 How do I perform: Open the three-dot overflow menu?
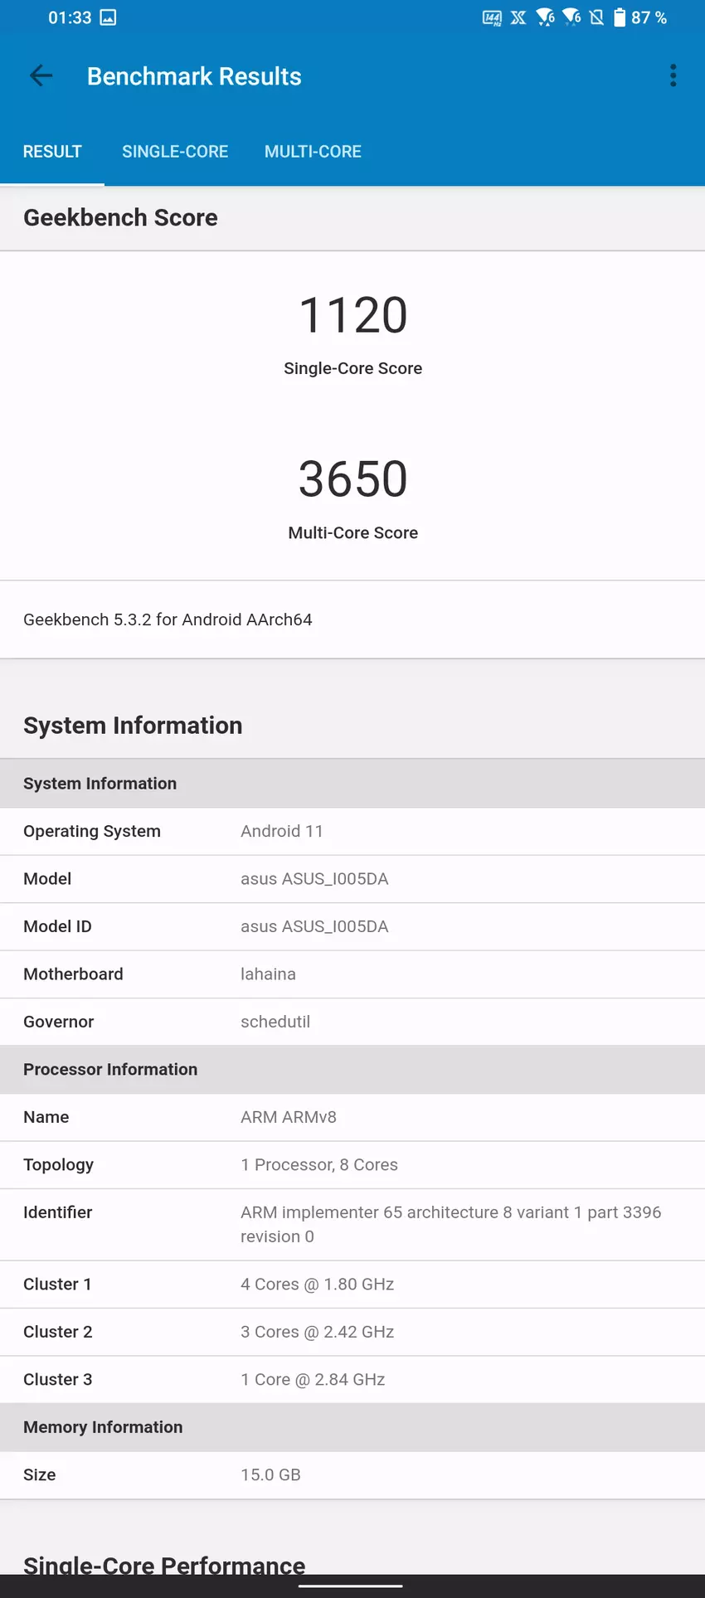click(673, 76)
